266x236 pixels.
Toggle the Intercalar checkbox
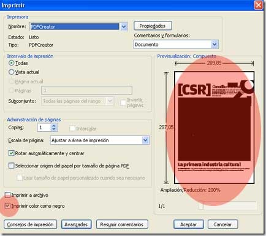pos(72,129)
